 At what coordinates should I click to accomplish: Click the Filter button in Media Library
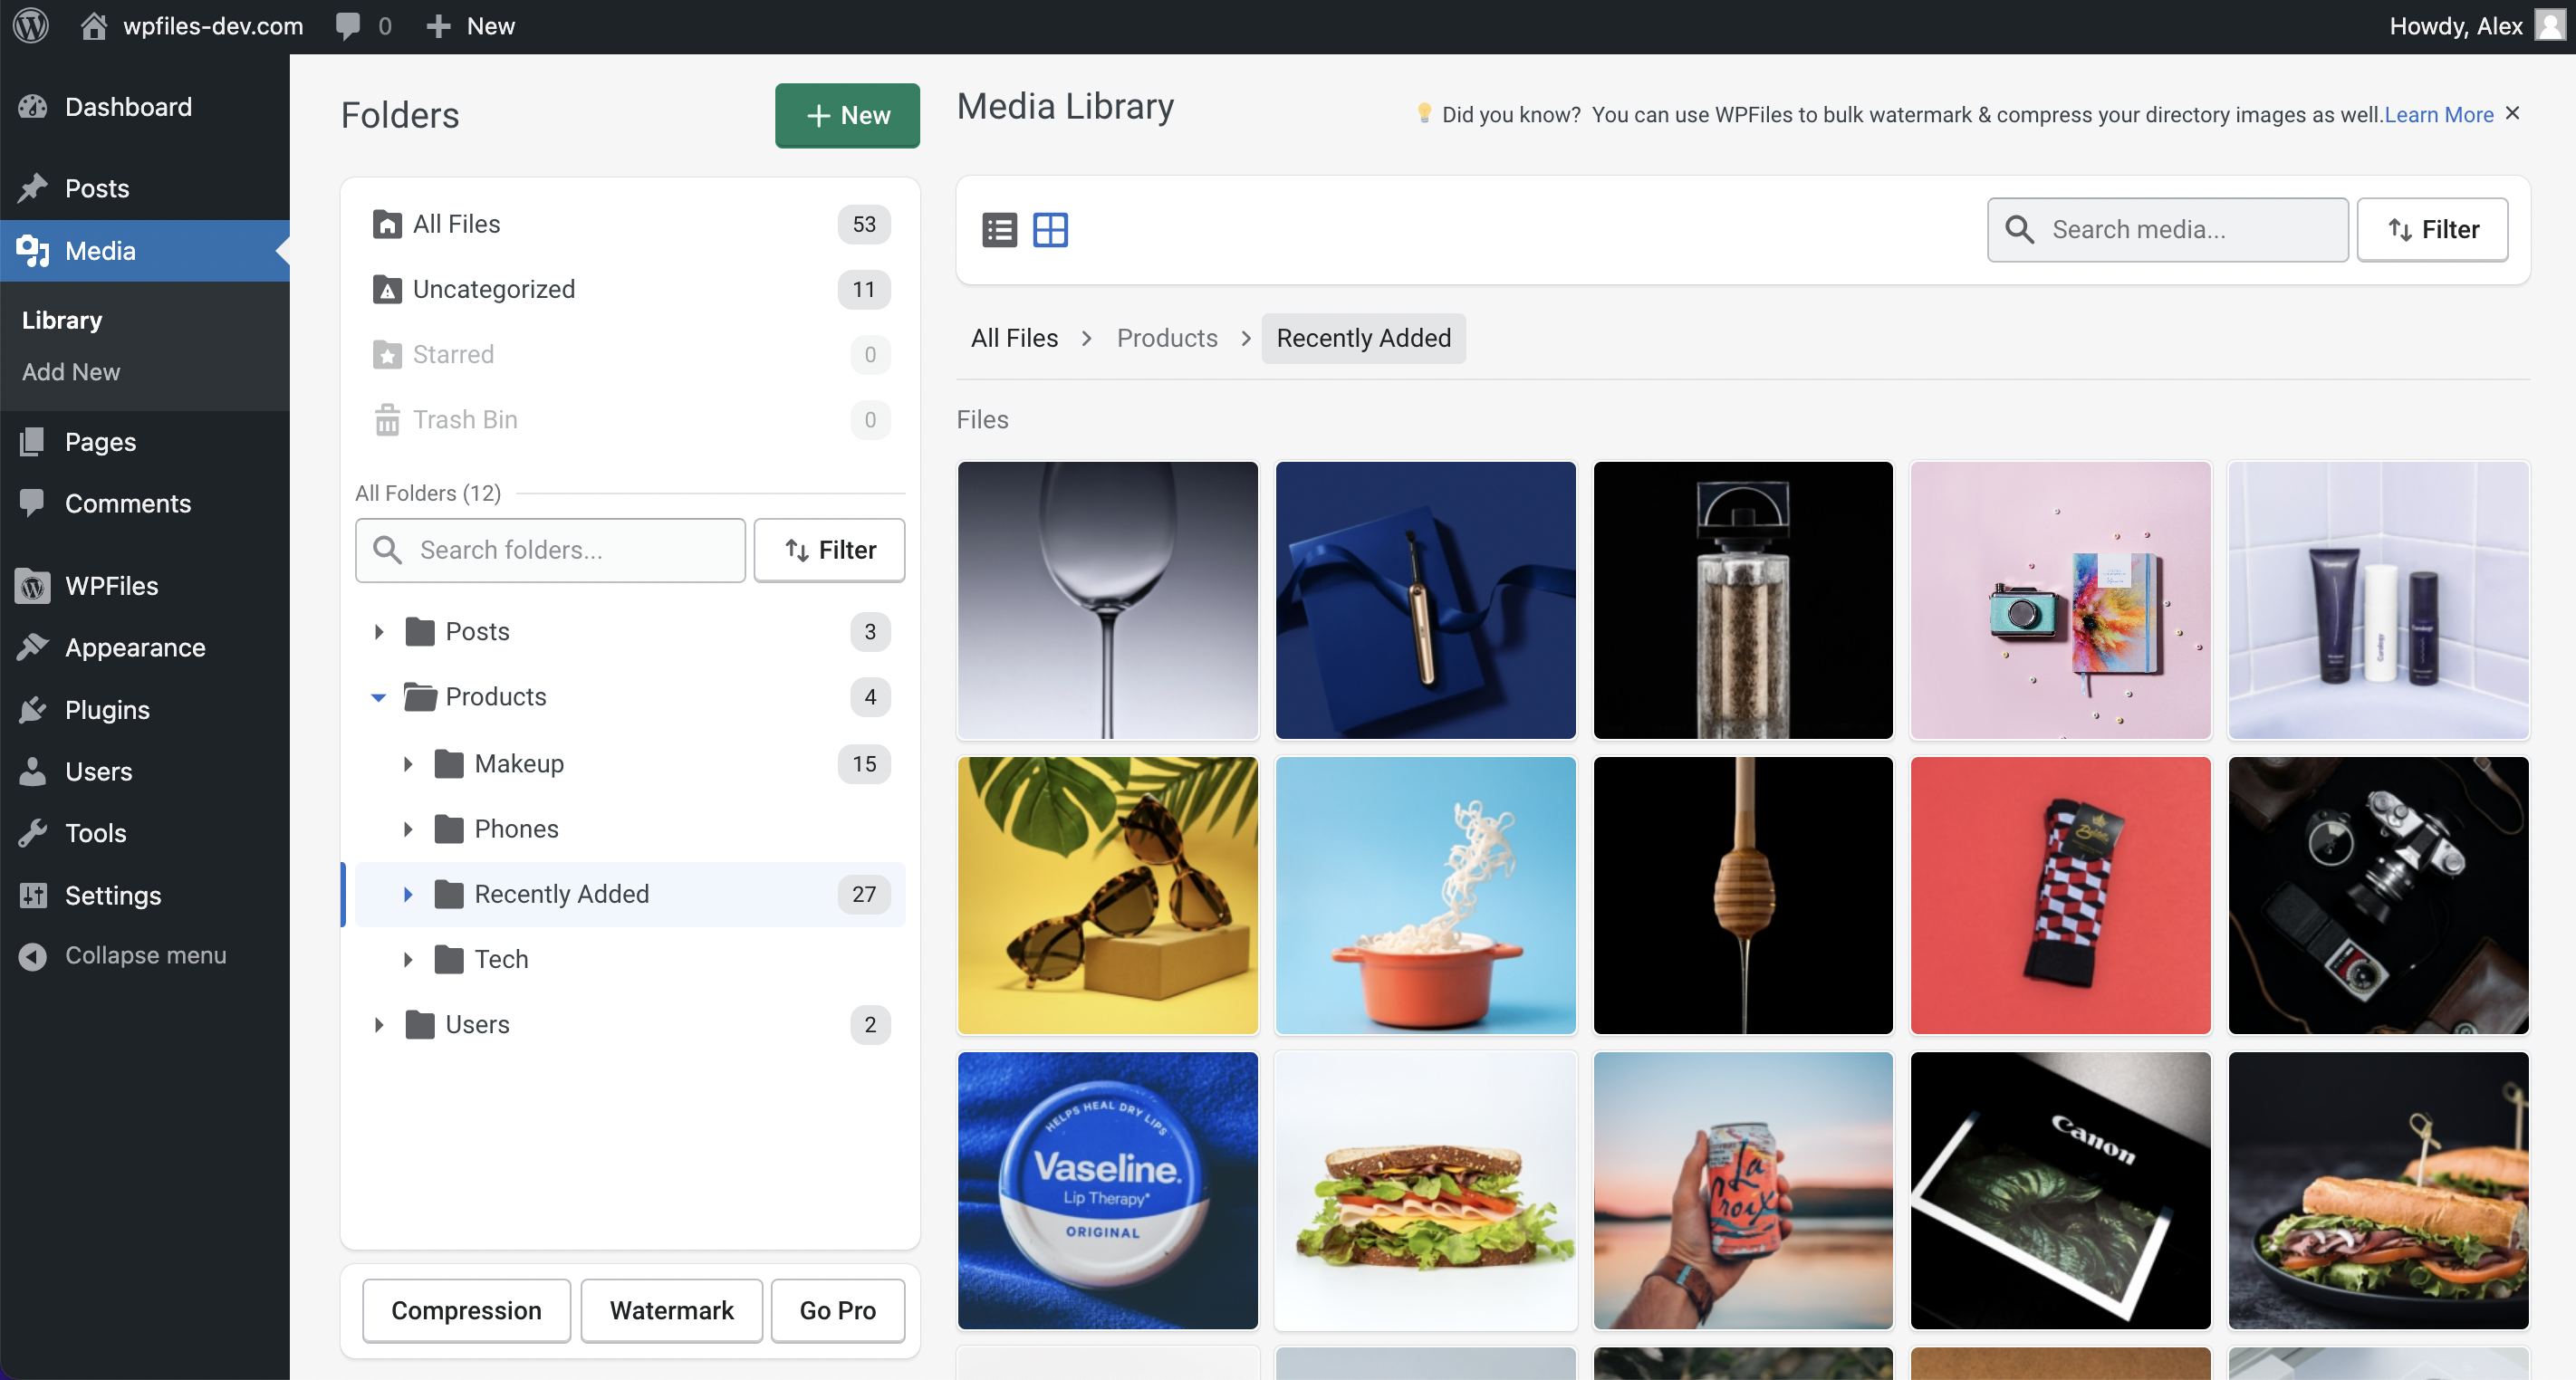coord(2433,228)
